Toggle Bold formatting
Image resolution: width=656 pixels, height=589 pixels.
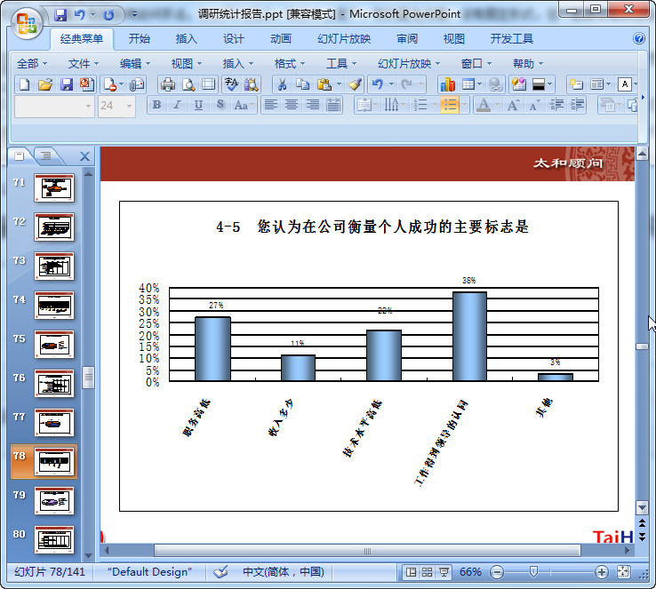point(156,105)
